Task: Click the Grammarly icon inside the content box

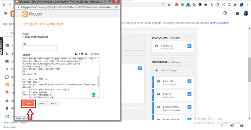Action: [x=93, y=95]
